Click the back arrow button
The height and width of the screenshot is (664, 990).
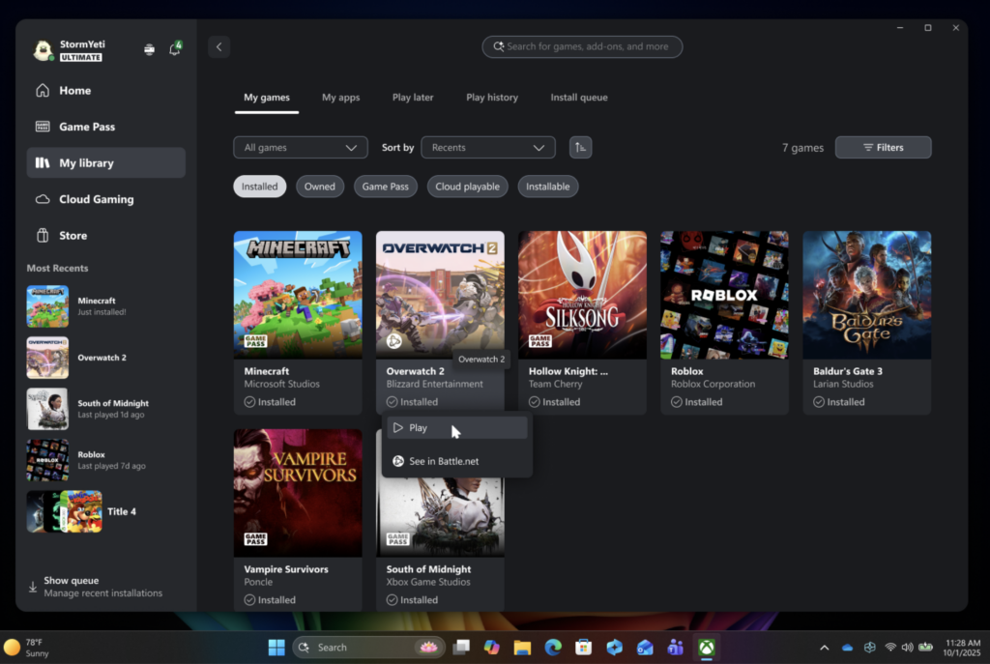pos(218,46)
